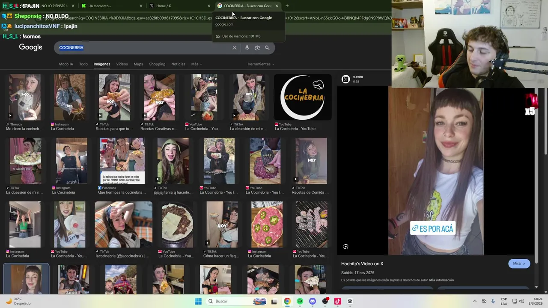The image size is (548, 308).
Task: Search inside image with the Lens icon on the preview
Action: (x=346, y=246)
